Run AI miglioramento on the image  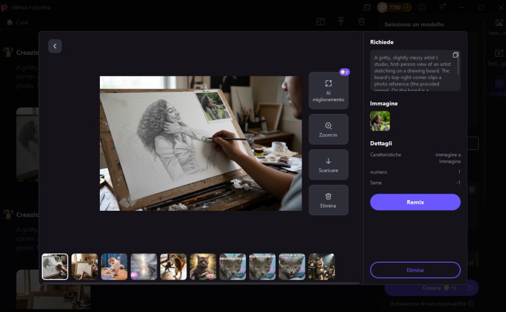(x=328, y=91)
